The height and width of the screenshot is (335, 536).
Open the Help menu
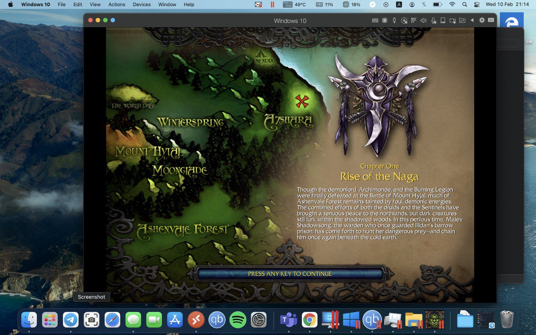coord(189,5)
